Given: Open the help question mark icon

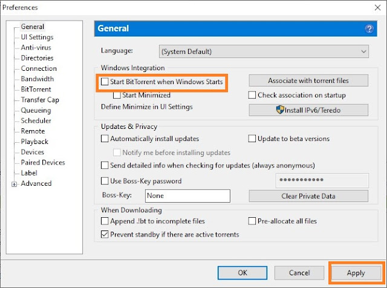Looking at the screenshot, I should [x=369, y=29].
